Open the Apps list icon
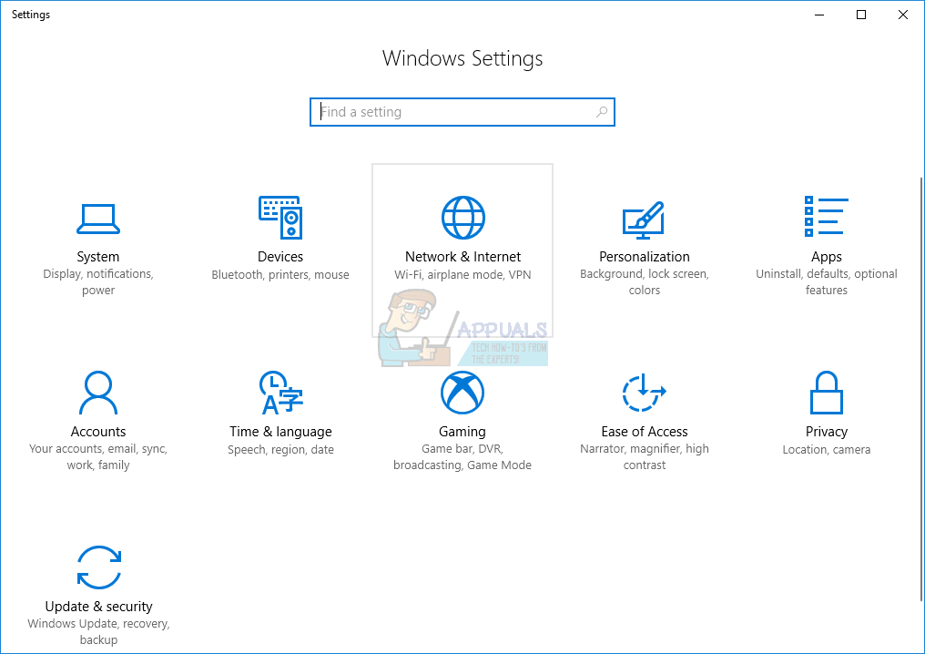The height and width of the screenshot is (654, 925). click(x=826, y=217)
